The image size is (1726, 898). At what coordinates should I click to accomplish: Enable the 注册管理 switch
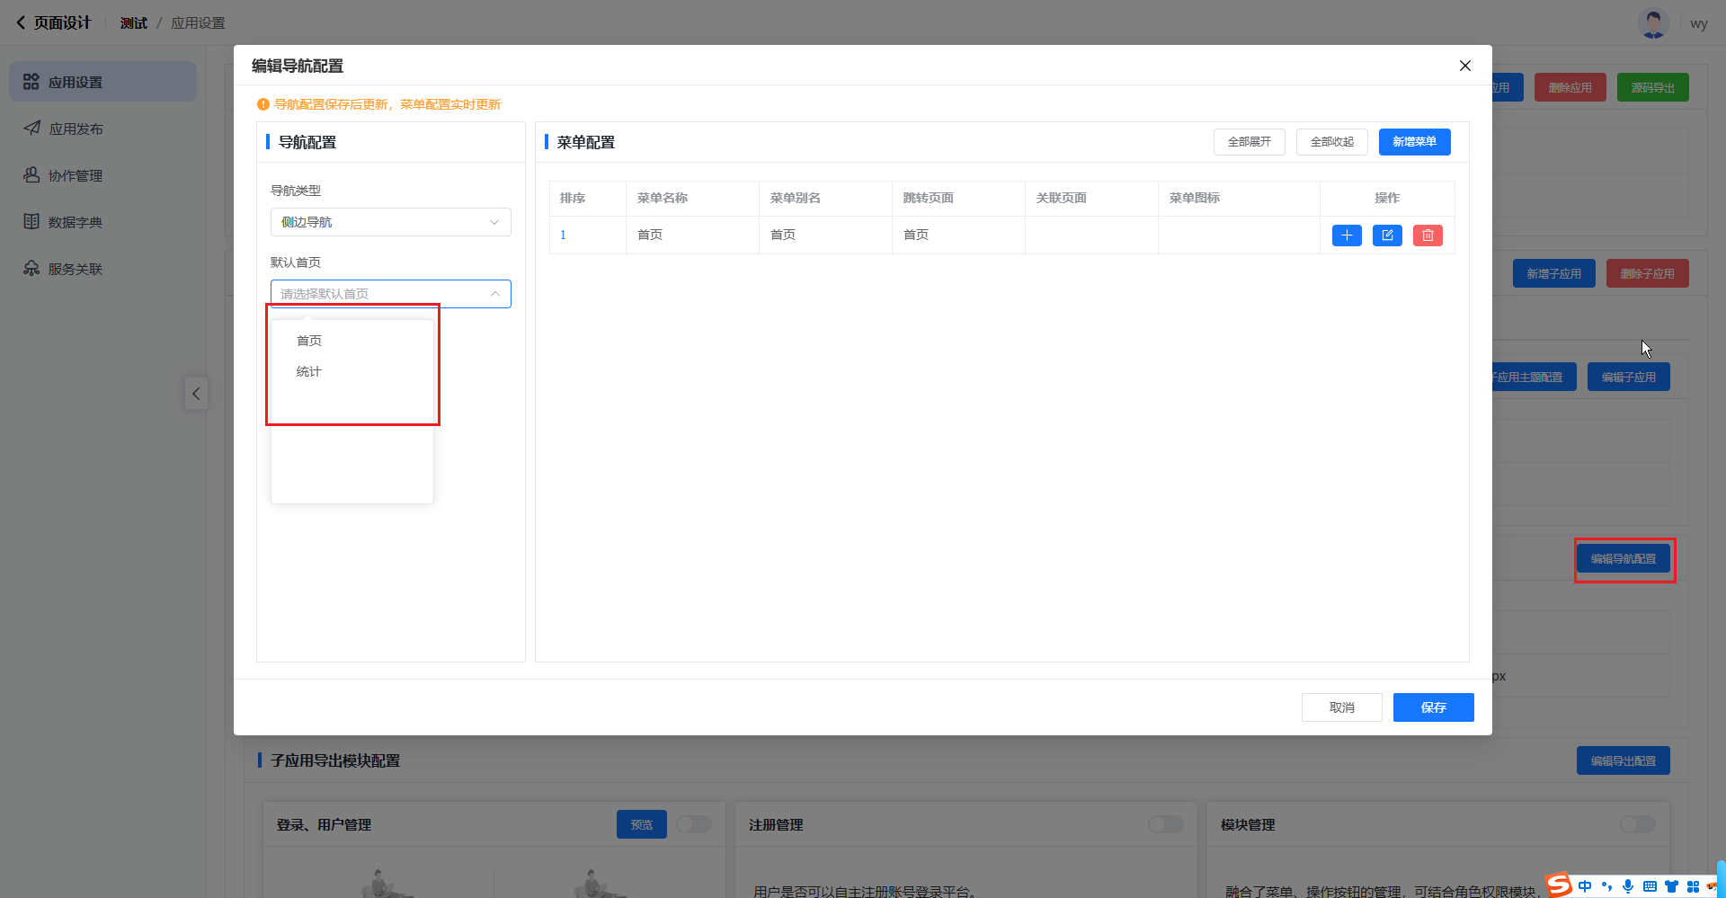[x=1165, y=824]
